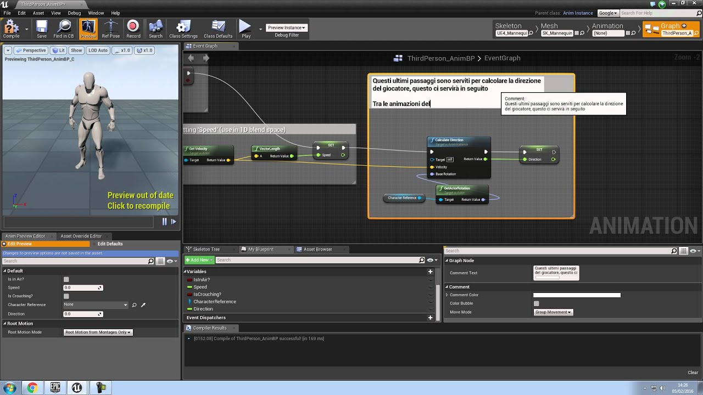The image size is (703, 395).
Task: Switch to Skeleton mode
Action: 511,29
